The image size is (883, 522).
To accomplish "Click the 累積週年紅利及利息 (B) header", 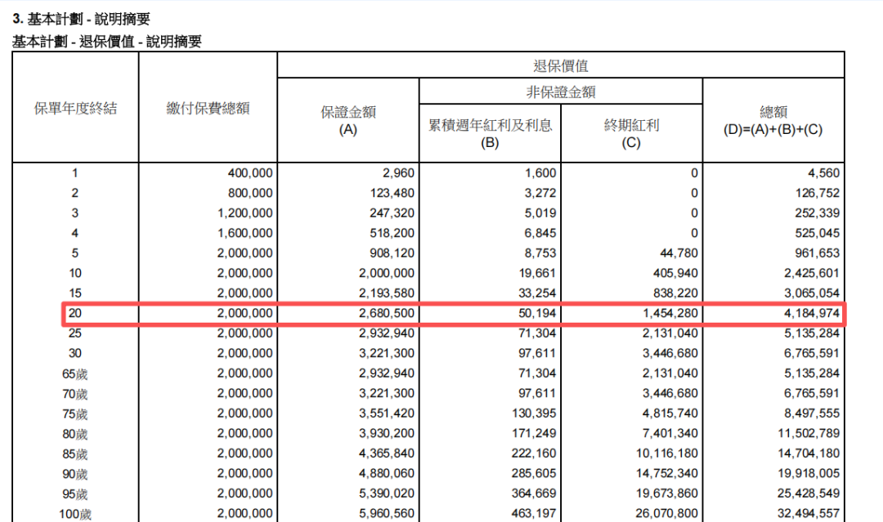I will coord(491,132).
